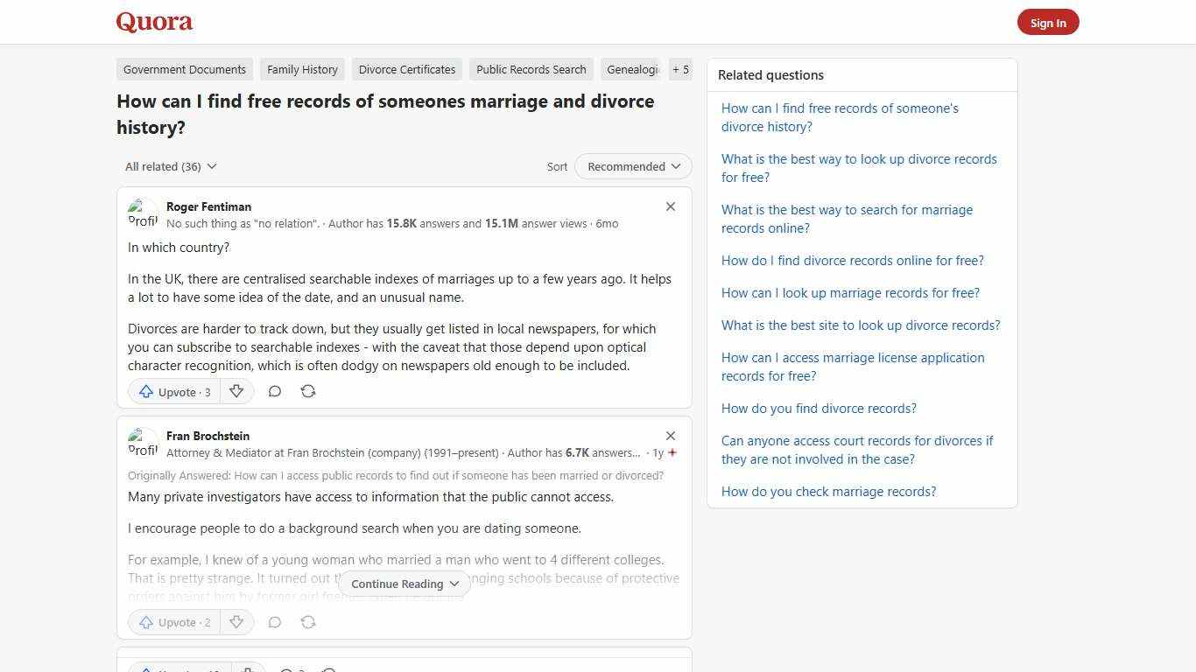
Task: Open 'How do I find divorce records online for free?'
Action: 852,260
